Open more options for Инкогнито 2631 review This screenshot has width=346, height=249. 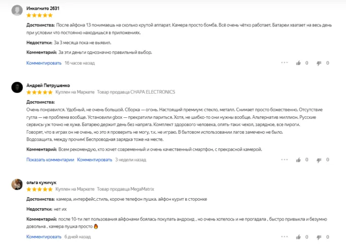coord(284,63)
